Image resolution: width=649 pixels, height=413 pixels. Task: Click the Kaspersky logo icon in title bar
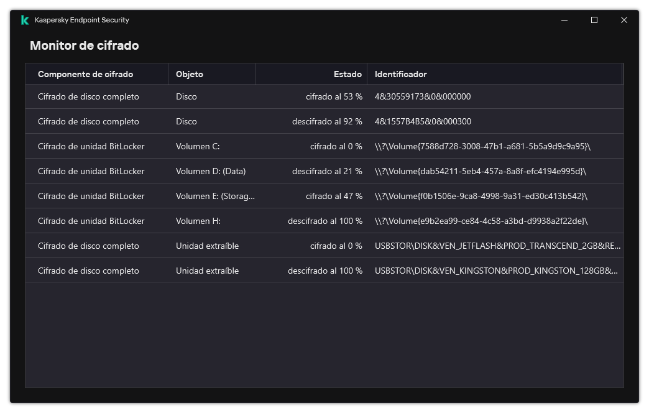pos(25,20)
